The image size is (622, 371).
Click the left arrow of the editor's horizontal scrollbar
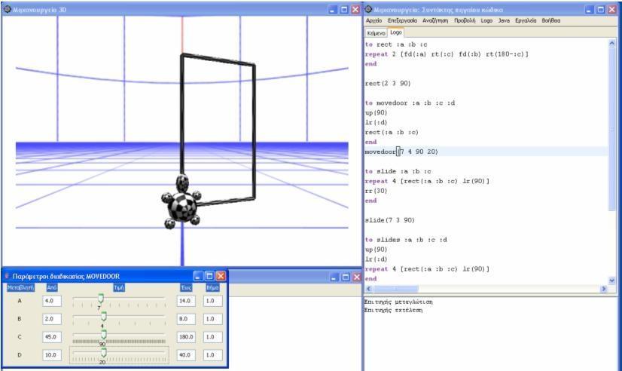(x=368, y=289)
